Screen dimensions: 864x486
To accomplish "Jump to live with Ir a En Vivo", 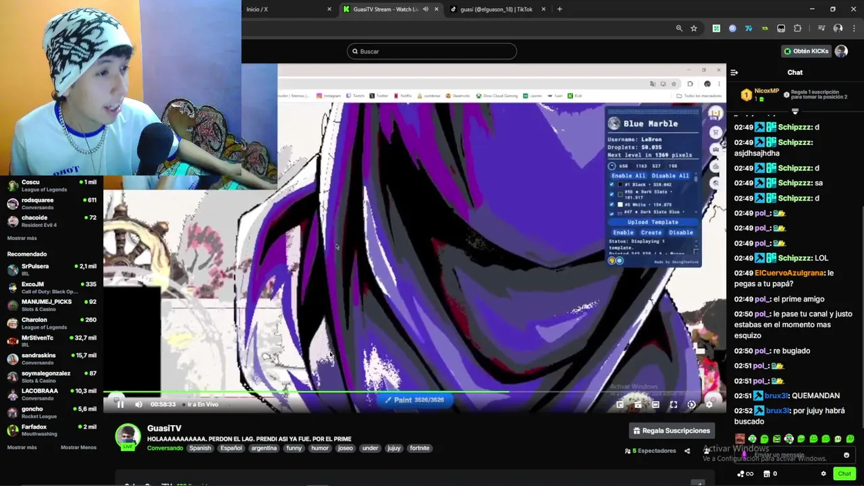I will tap(202, 404).
